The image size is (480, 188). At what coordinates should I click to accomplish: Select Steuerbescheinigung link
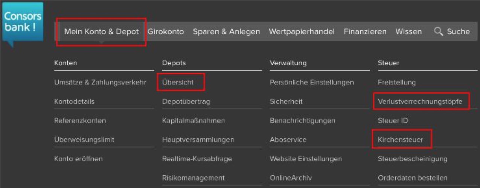point(413,159)
